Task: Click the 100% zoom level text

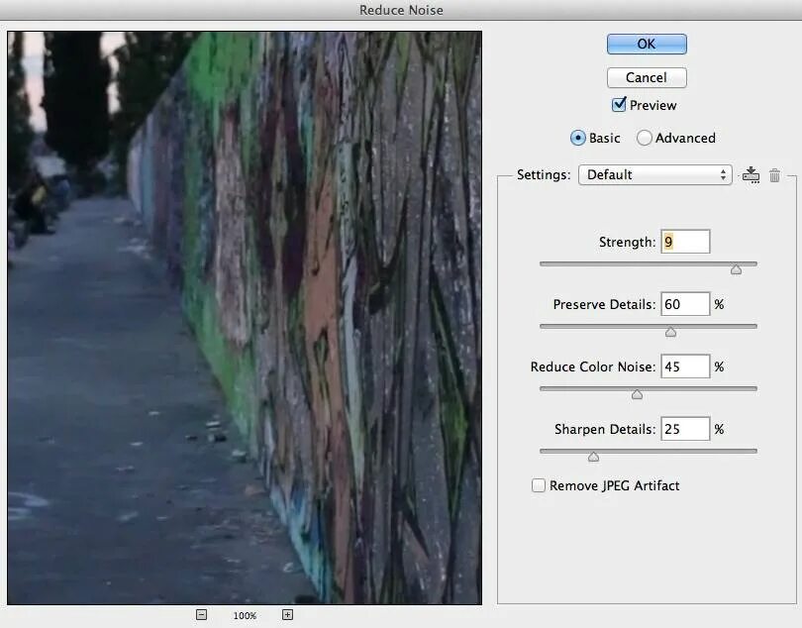Action: pyautogui.click(x=245, y=616)
